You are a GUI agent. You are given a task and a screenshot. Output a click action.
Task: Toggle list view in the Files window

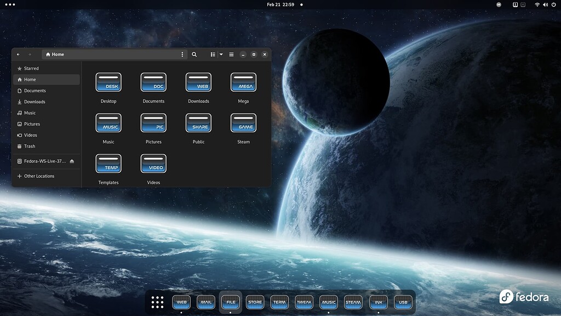pyautogui.click(x=213, y=54)
